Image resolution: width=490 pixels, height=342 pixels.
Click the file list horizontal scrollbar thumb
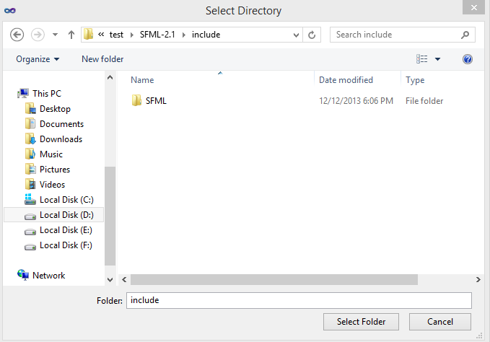[274, 279]
